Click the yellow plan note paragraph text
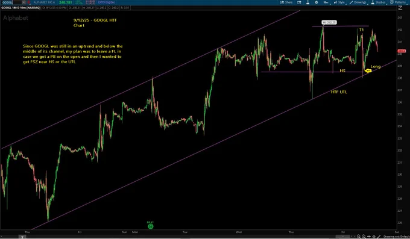This screenshot has height=239, width=410. pos(73,54)
